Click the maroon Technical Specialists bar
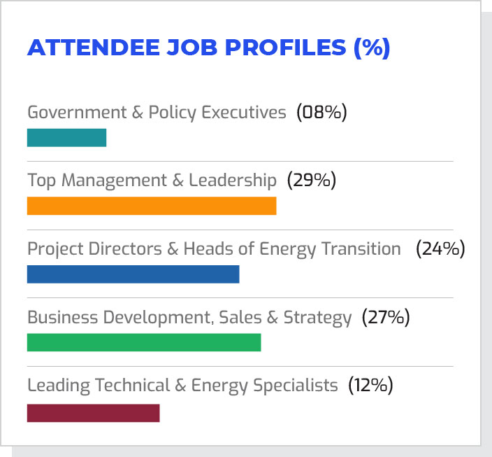 93,413
